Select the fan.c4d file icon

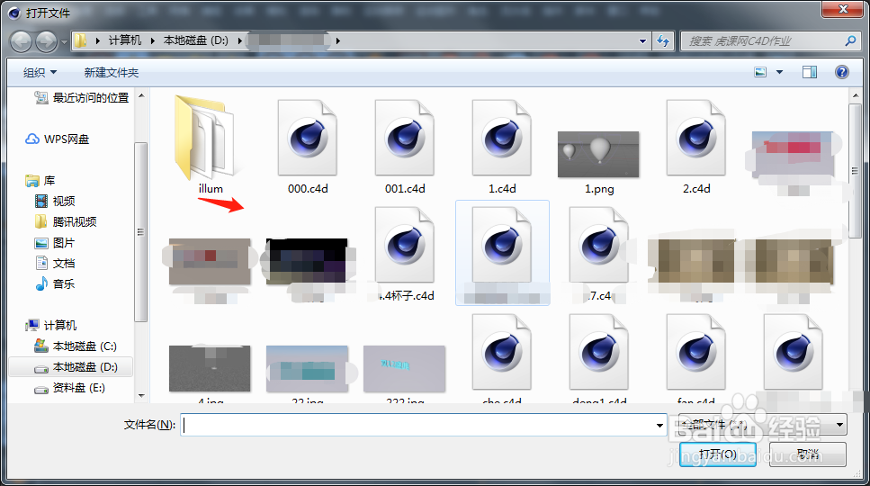click(x=695, y=352)
